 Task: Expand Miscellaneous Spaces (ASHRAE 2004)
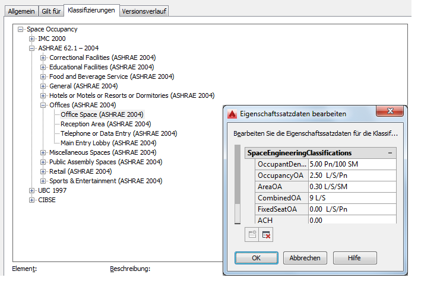click(x=43, y=152)
